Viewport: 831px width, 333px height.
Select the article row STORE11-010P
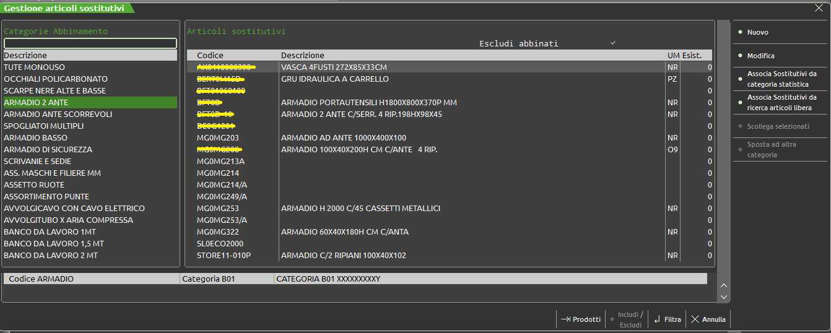224,255
